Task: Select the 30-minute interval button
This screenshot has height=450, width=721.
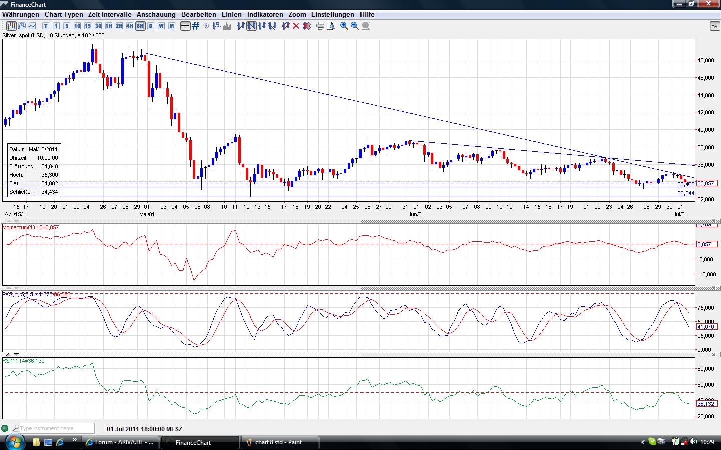Action: (98, 26)
